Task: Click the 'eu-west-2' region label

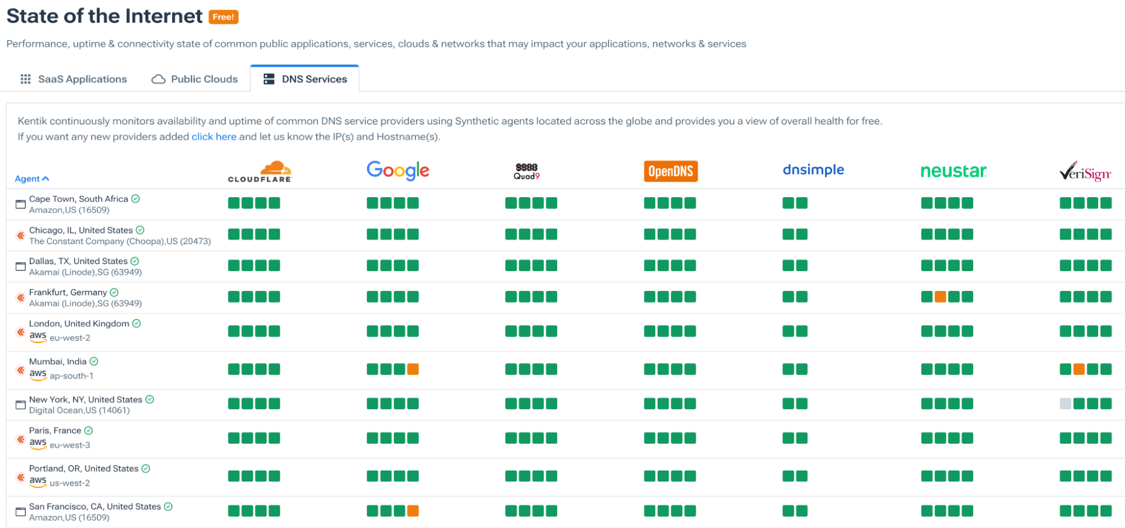Action: [70, 338]
